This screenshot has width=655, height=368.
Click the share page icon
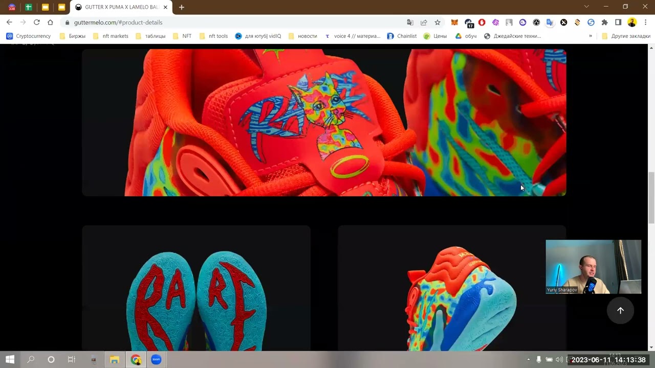pyautogui.click(x=424, y=22)
